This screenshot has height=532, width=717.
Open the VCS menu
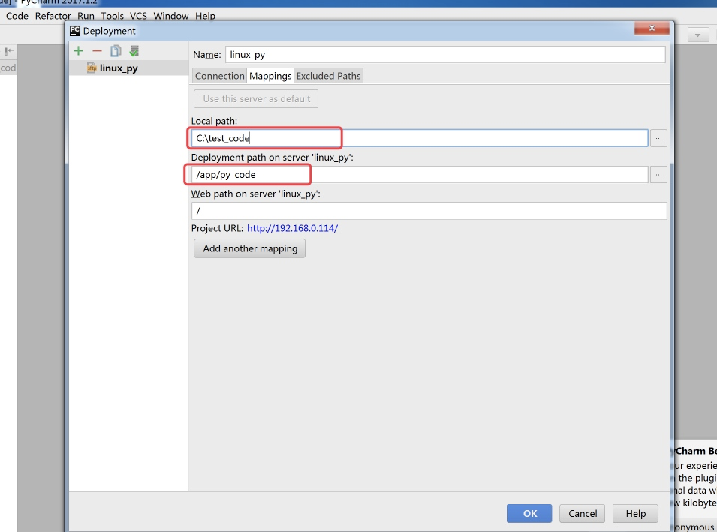[138, 16]
